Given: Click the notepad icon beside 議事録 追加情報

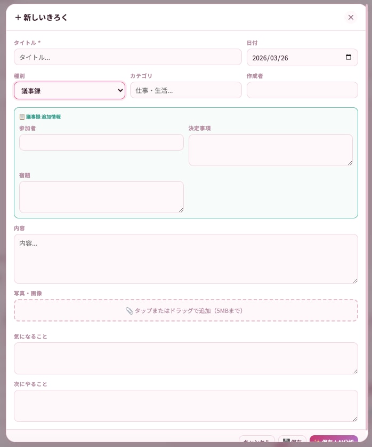Looking at the screenshot, I should coord(22,117).
